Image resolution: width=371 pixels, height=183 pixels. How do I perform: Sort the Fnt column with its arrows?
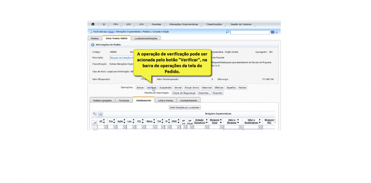point(163,121)
